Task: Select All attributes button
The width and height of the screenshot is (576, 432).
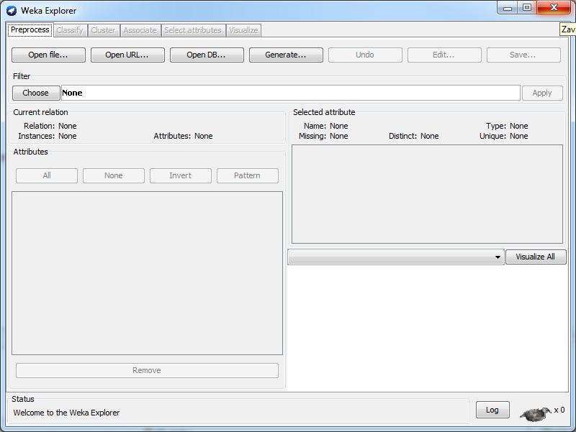Action: click(x=47, y=175)
